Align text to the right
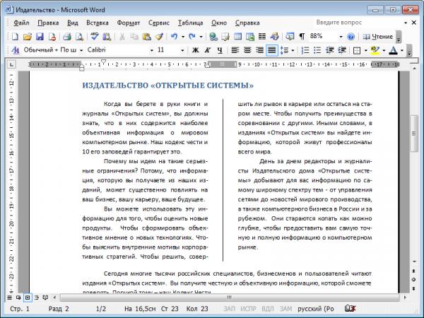Viewport: 424px width, 318px height. coord(259,50)
